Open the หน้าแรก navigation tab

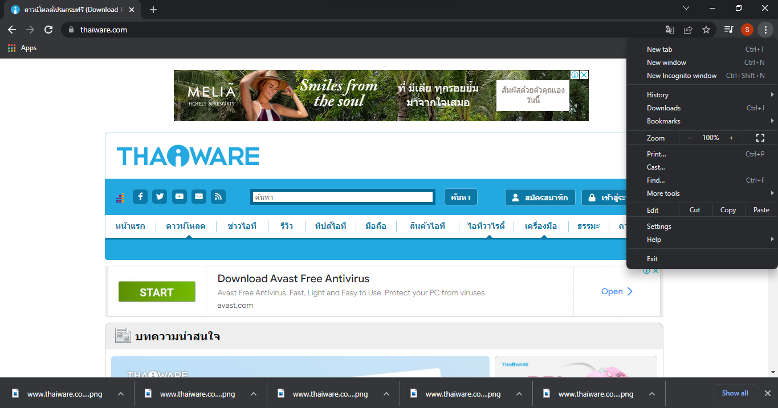coord(130,226)
